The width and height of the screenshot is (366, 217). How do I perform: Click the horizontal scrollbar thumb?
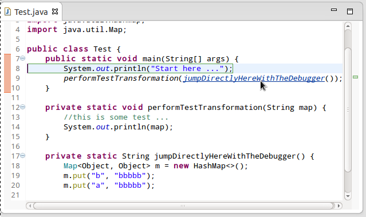pos(183,206)
